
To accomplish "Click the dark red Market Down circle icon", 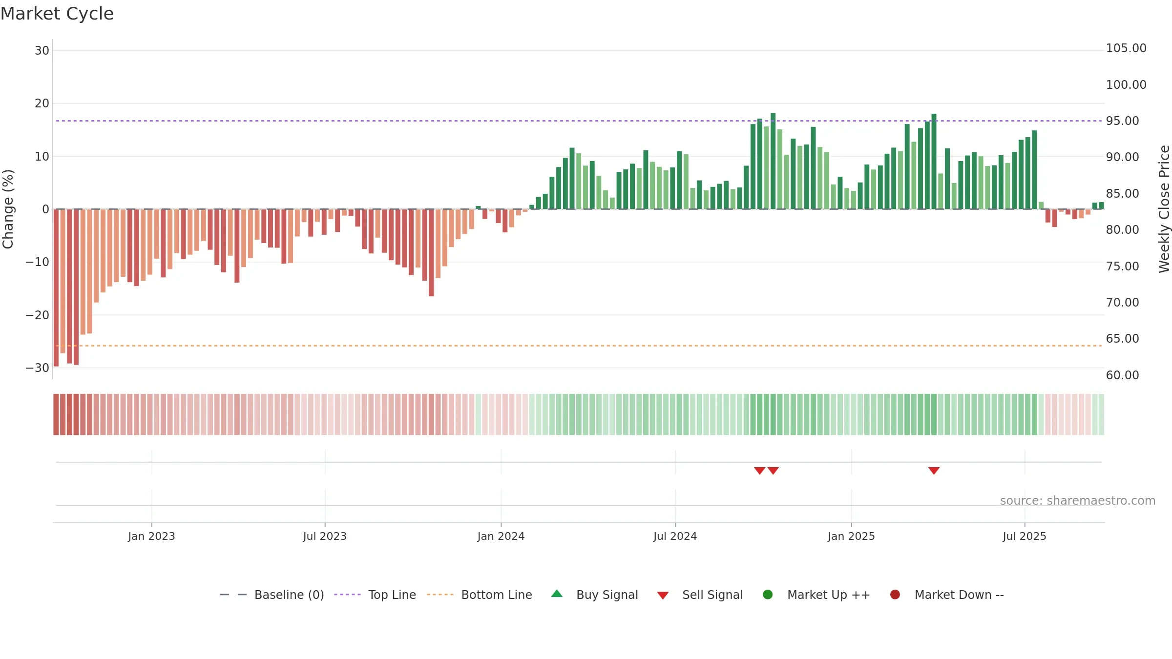I will [895, 595].
